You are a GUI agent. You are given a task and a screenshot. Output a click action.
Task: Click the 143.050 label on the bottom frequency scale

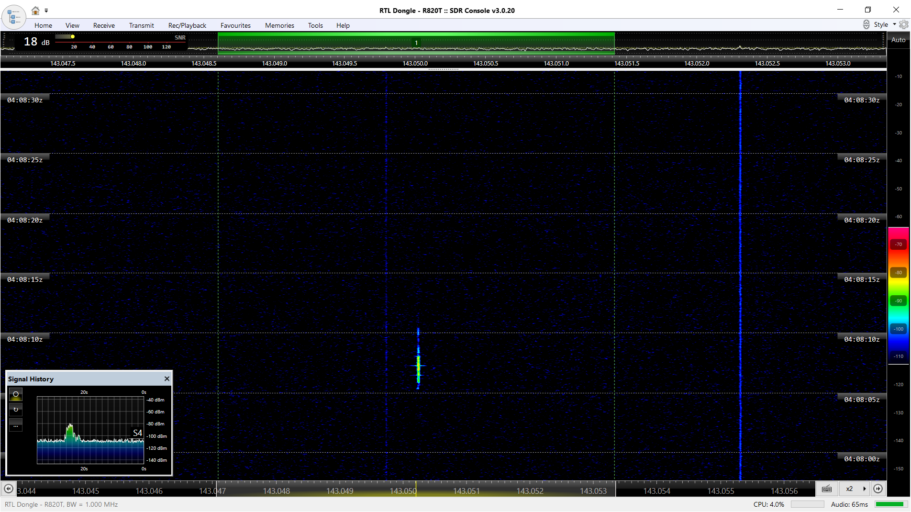click(x=403, y=491)
